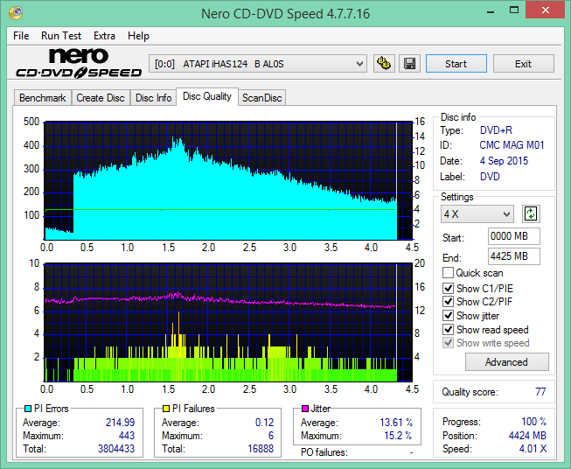Click the PI Failures total 16888
Screen dimensions: 571x469
pos(261,449)
